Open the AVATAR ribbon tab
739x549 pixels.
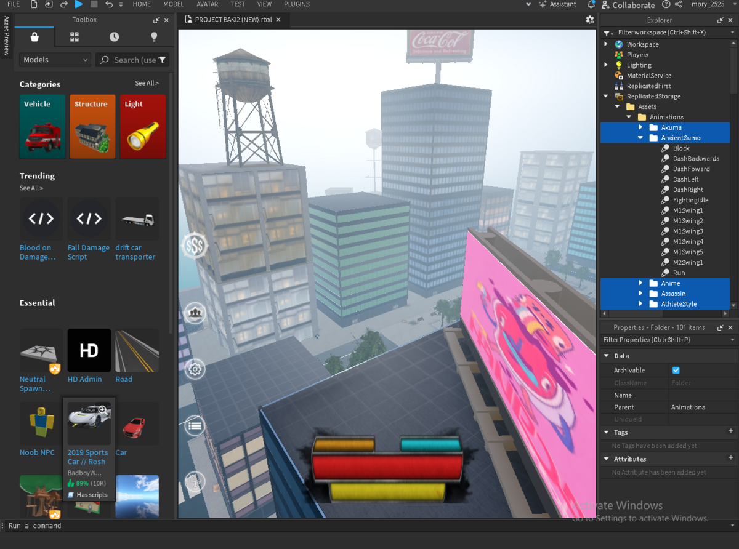point(208,4)
